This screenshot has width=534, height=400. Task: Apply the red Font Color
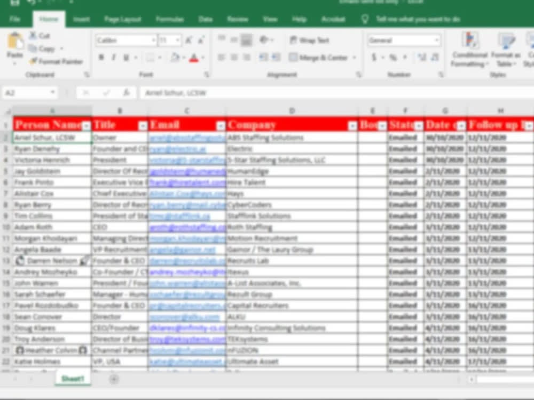[194, 58]
